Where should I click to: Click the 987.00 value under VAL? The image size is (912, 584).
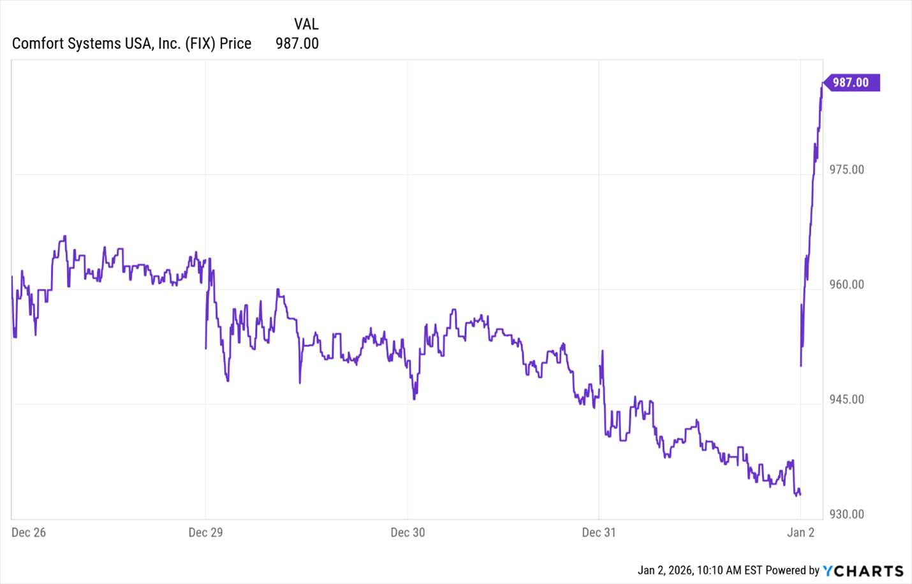coord(297,43)
